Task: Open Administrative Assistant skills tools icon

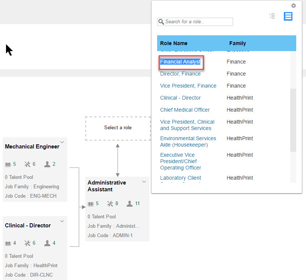Action: click(110, 204)
